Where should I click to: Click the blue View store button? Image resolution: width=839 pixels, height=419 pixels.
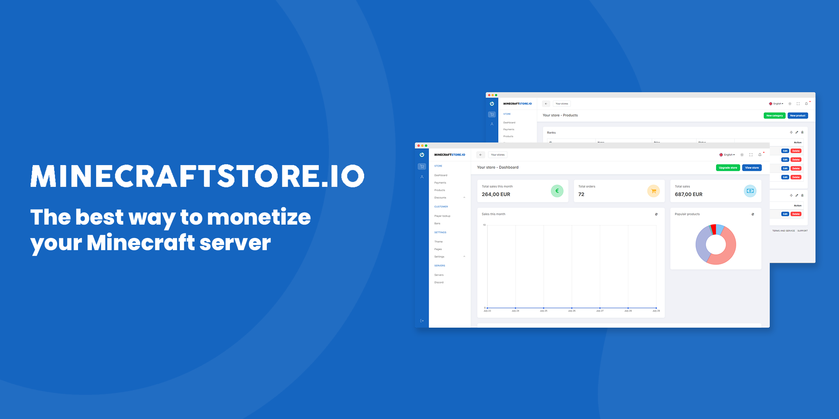(752, 168)
